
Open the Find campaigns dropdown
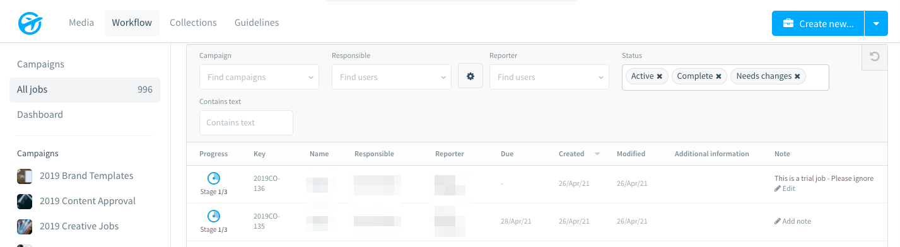pyautogui.click(x=259, y=77)
